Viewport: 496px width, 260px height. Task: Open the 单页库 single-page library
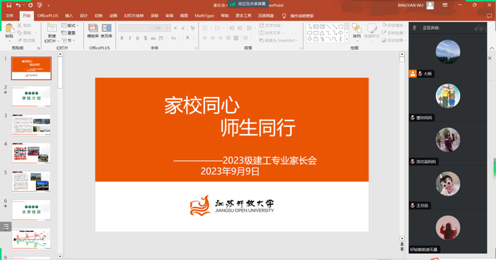tap(106, 31)
